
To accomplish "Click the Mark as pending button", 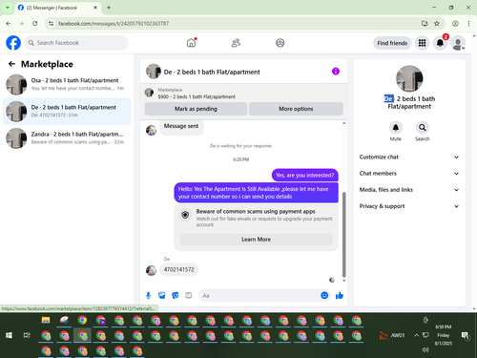I will click(196, 109).
